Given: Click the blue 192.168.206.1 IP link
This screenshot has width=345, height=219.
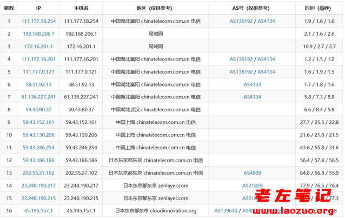Looking at the screenshot, I should pyautogui.click(x=38, y=34).
